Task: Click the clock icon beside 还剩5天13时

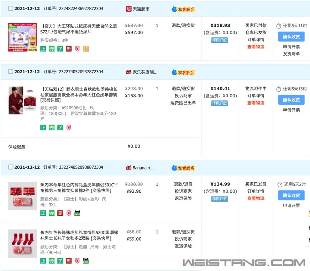Action: 279,89
